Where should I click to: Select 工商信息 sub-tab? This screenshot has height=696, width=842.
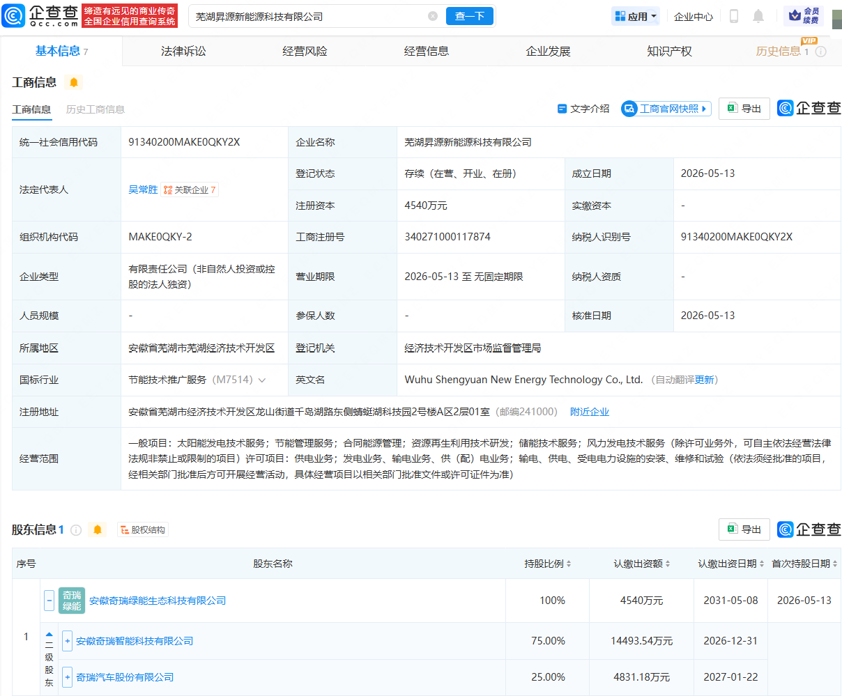[31, 109]
